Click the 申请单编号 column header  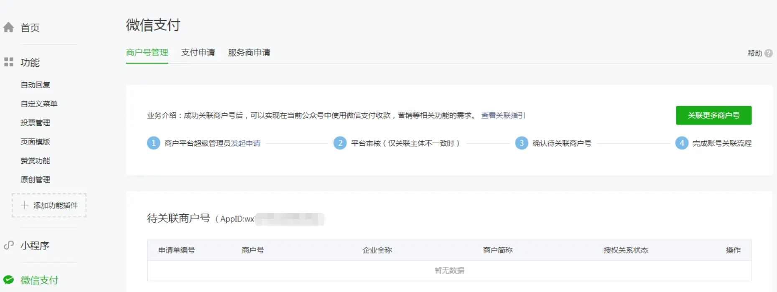pyautogui.click(x=176, y=250)
